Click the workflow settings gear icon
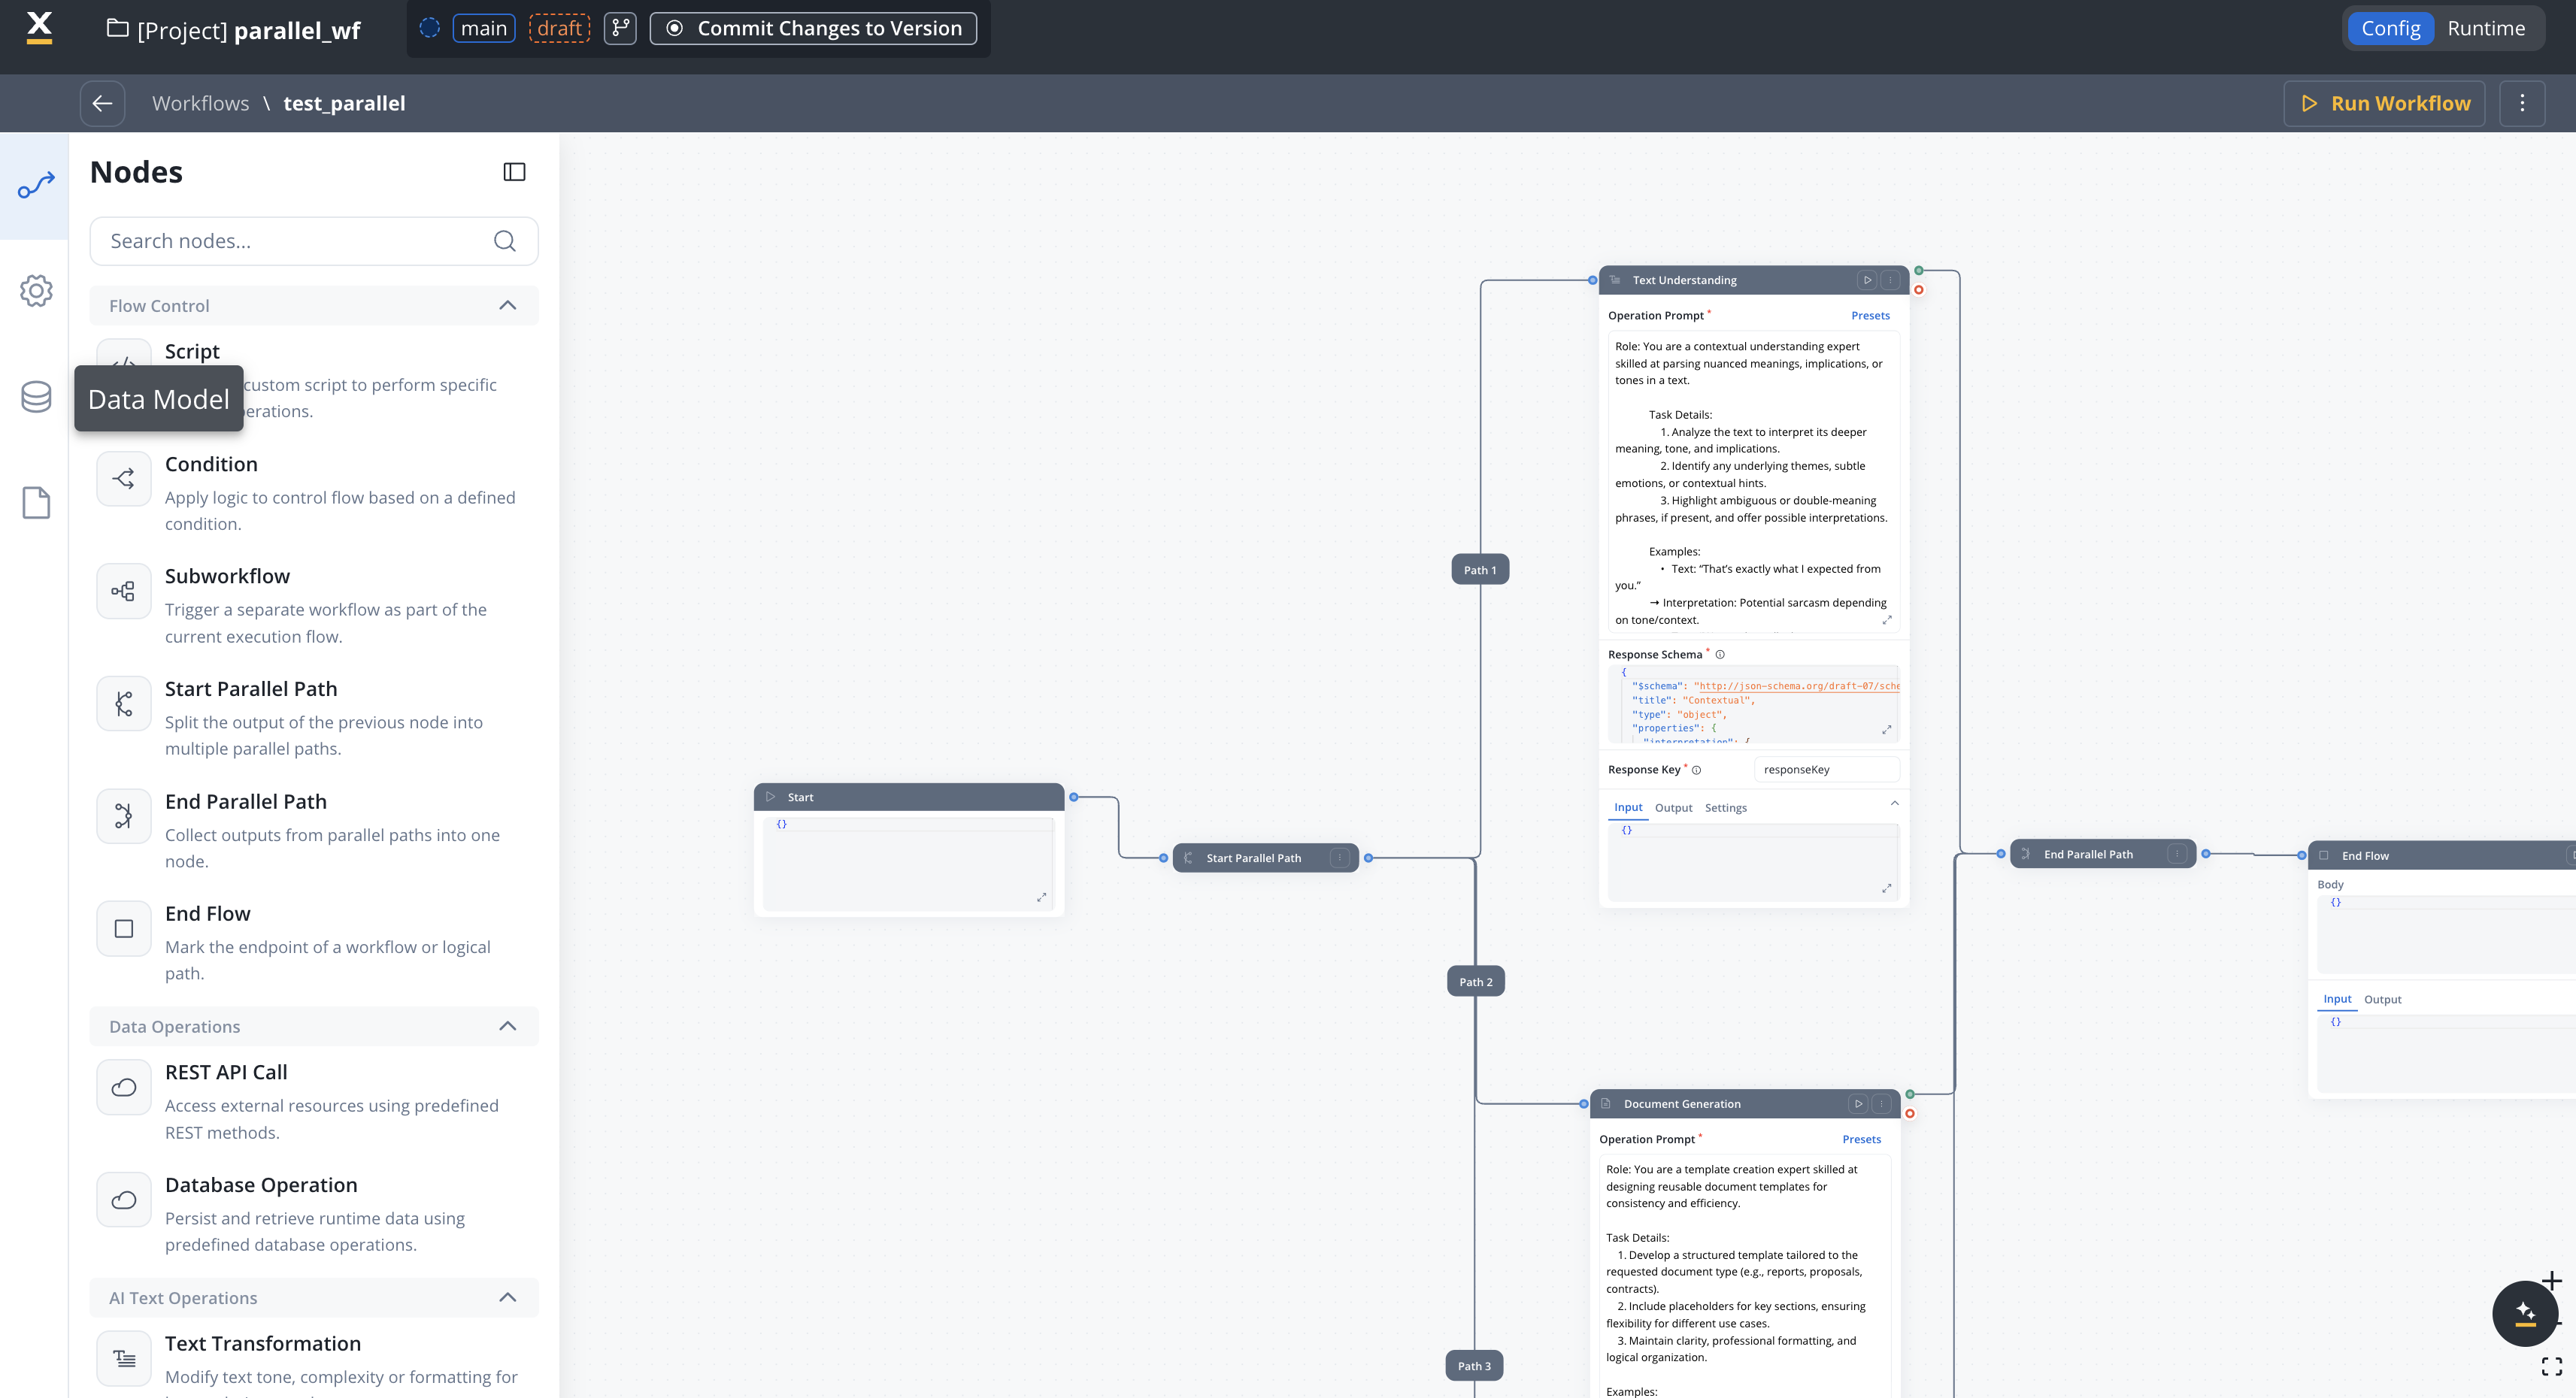 coord(36,291)
